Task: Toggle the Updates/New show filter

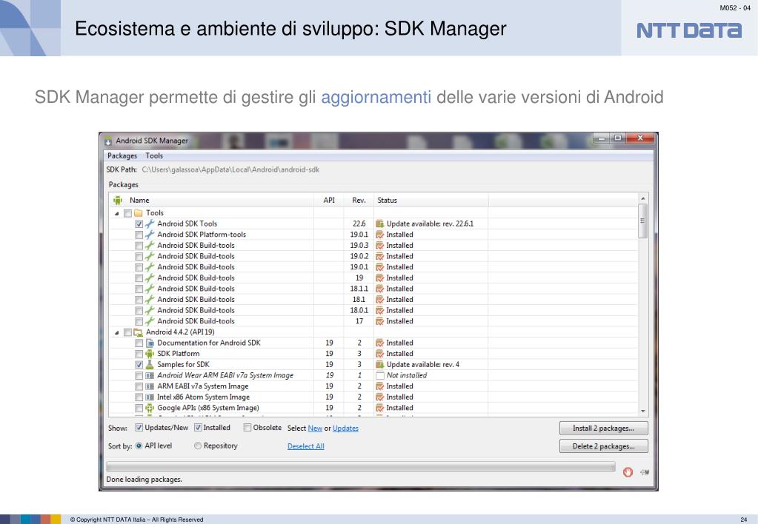Action: [139, 427]
